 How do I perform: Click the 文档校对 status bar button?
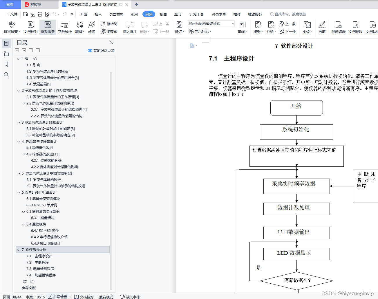(84, 297)
